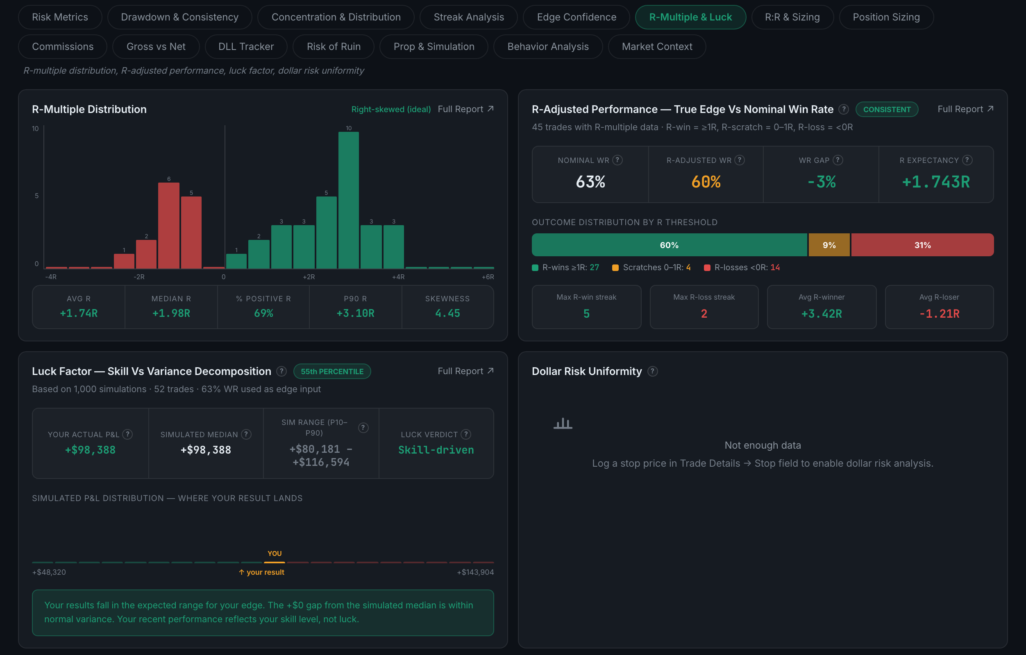This screenshot has height=655, width=1026.
Task: Click the WR Gap help icon
Action: [837, 160]
